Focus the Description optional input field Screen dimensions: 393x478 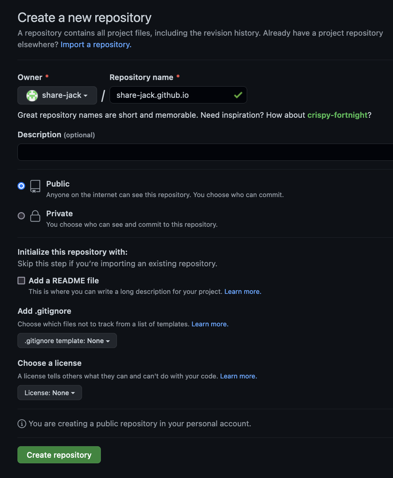coord(205,152)
